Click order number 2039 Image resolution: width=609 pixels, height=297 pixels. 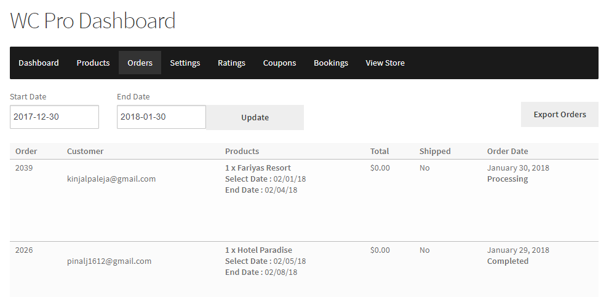[x=24, y=168]
